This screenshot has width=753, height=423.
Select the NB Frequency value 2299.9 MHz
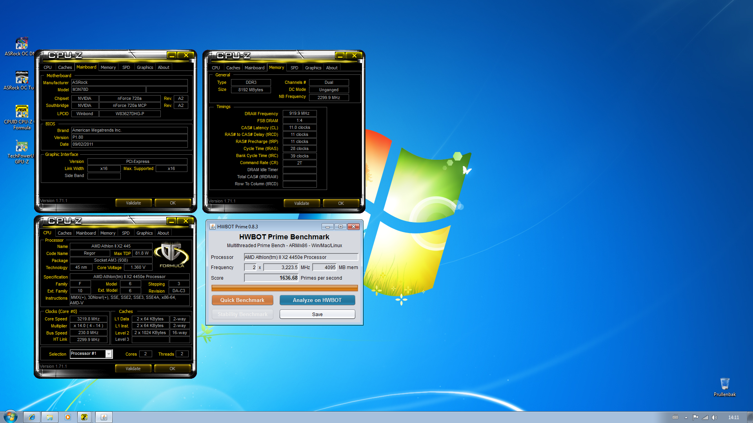[x=329, y=98]
